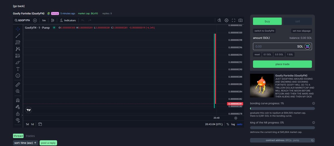This screenshot has height=146, width=334.
Task: Switch to the trades tab
Action: pyautogui.click(x=30, y=136)
